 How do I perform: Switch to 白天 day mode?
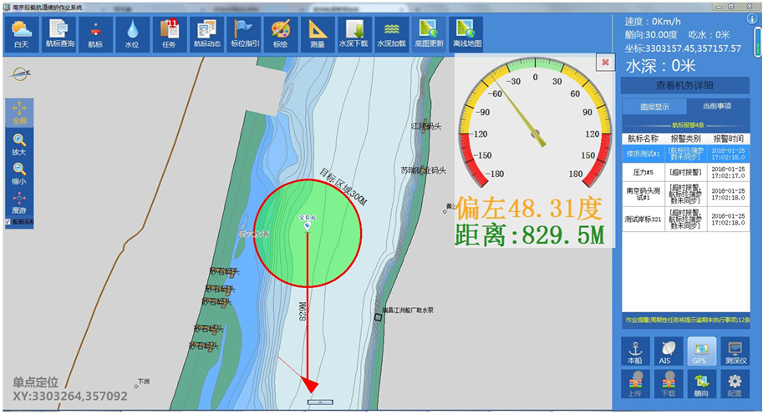(x=22, y=34)
